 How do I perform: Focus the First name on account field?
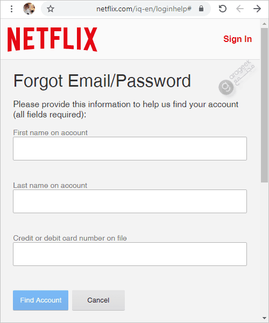[130, 149]
